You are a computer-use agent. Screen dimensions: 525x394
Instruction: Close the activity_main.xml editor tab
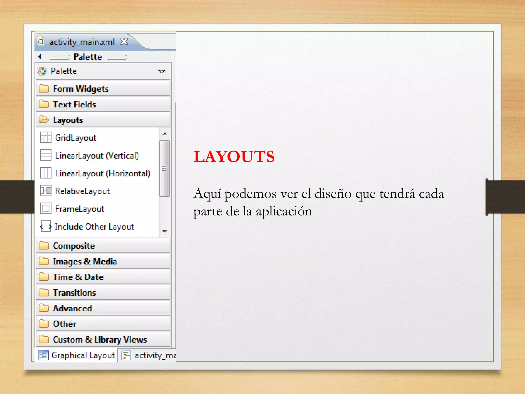124,41
